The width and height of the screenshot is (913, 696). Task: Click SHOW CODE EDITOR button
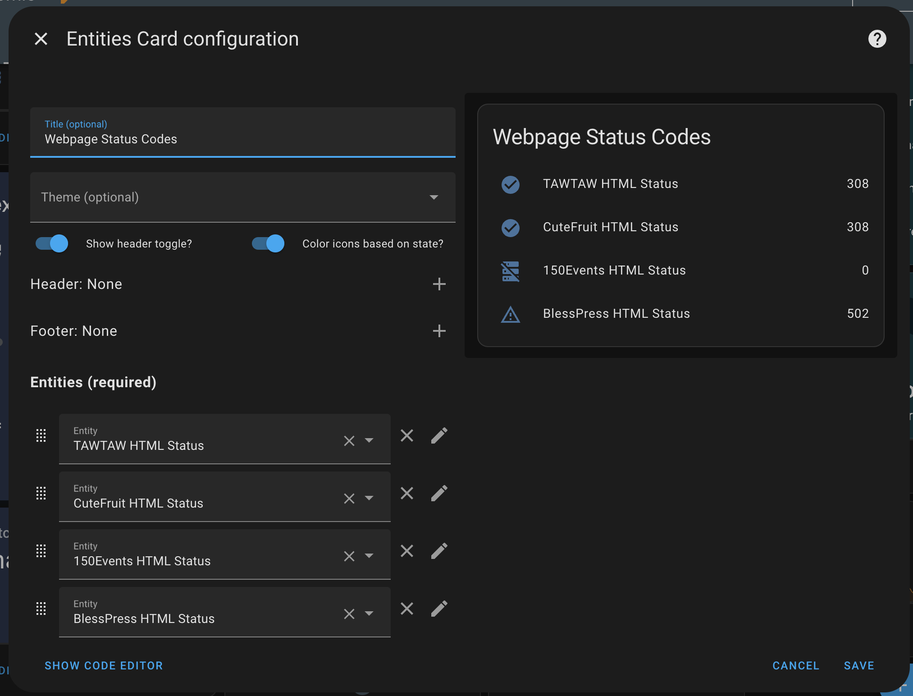[x=104, y=665]
